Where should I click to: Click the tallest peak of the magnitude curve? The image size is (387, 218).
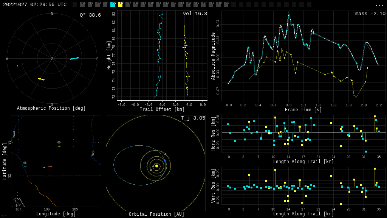tap(289, 14)
